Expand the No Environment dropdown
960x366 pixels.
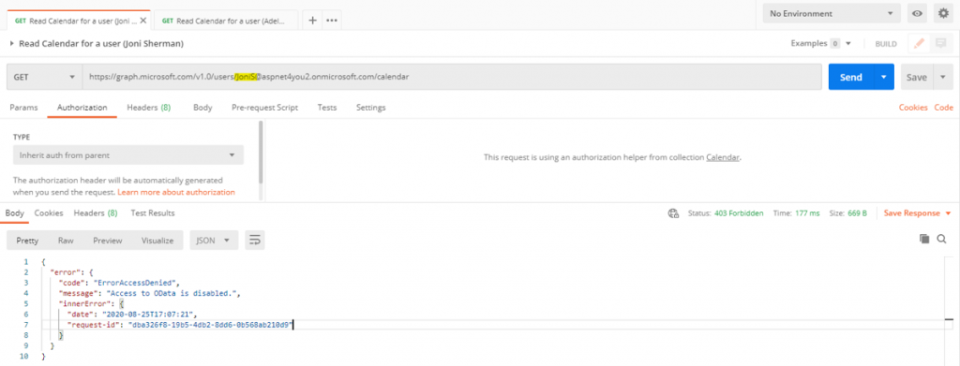832,13
